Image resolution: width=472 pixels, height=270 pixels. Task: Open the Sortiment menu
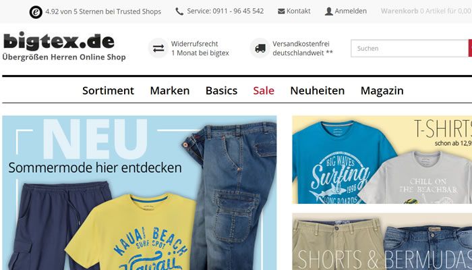tap(108, 90)
